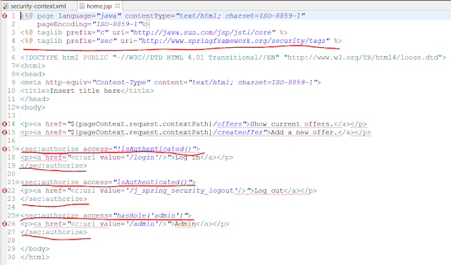Click the closing body tag on line 29
The height and width of the screenshot is (265, 451).
[x=35, y=249]
